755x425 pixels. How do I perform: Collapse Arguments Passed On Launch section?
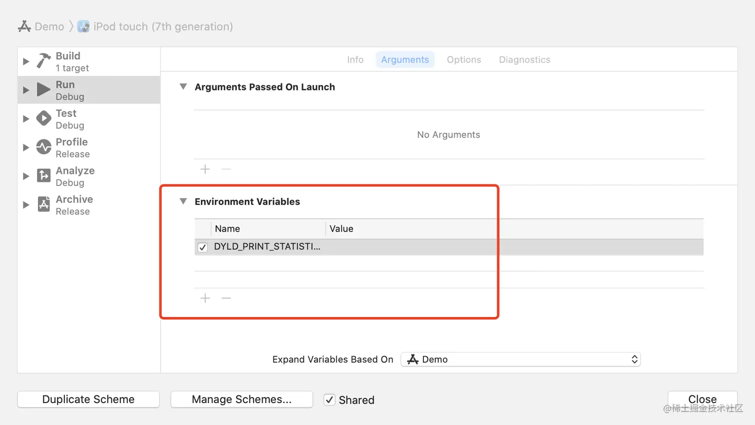[x=183, y=87]
